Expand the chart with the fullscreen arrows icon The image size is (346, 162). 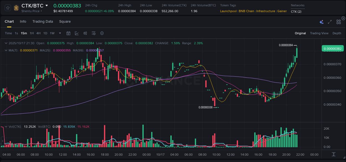(x=330, y=22)
